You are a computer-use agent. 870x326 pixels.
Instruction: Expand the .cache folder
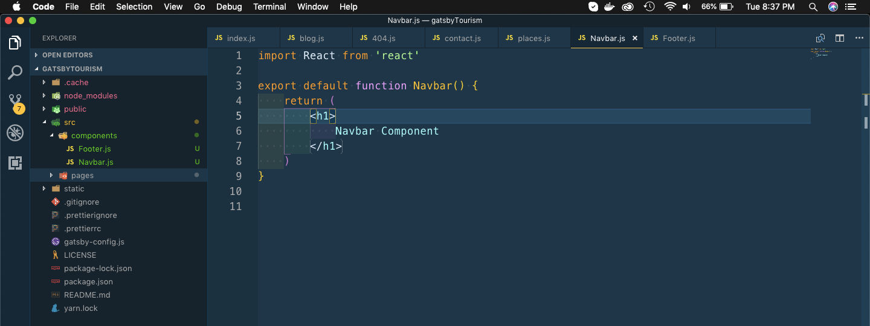(x=118, y=82)
